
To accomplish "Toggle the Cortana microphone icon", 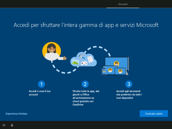I will click(12, 125).
